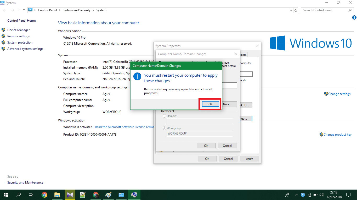Expand the chevron after System and Security breadcrumb

pyautogui.click(x=93, y=10)
